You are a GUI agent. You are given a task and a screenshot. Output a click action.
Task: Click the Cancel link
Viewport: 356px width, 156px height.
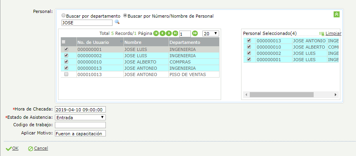(41, 148)
